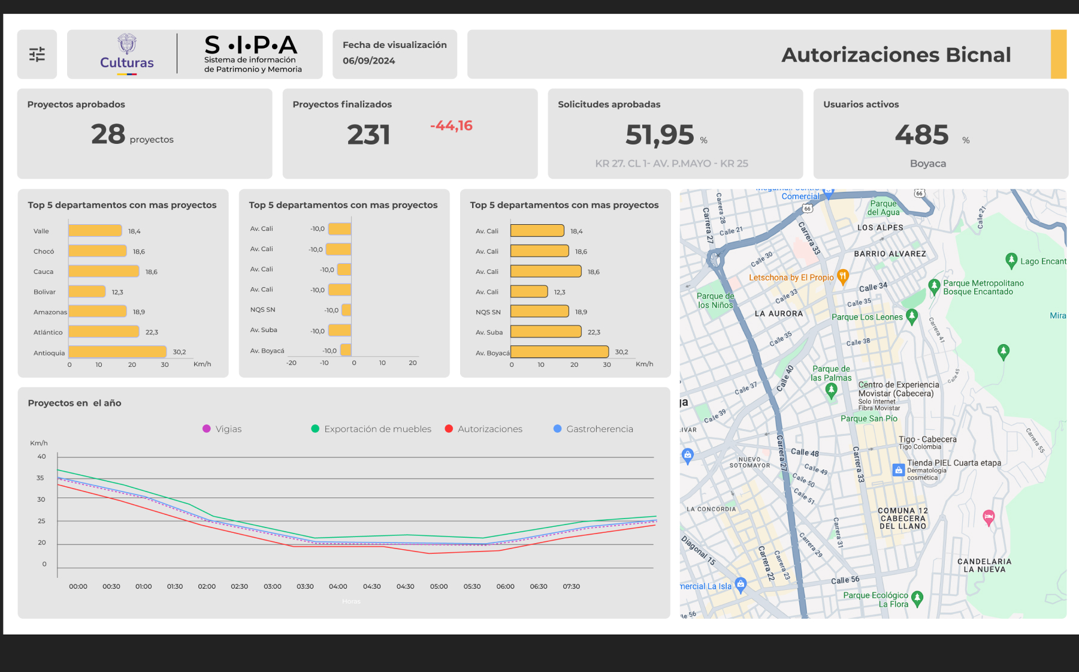Click CANDELARIA NUEVA label on map
Image resolution: width=1079 pixels, height=672 pixels.
point(984,565)
